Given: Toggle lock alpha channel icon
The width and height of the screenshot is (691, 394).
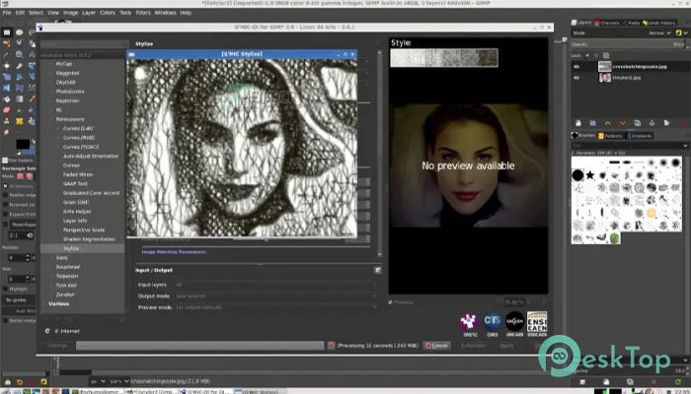Looking at the screenshot, I should [x=606, y=56].
